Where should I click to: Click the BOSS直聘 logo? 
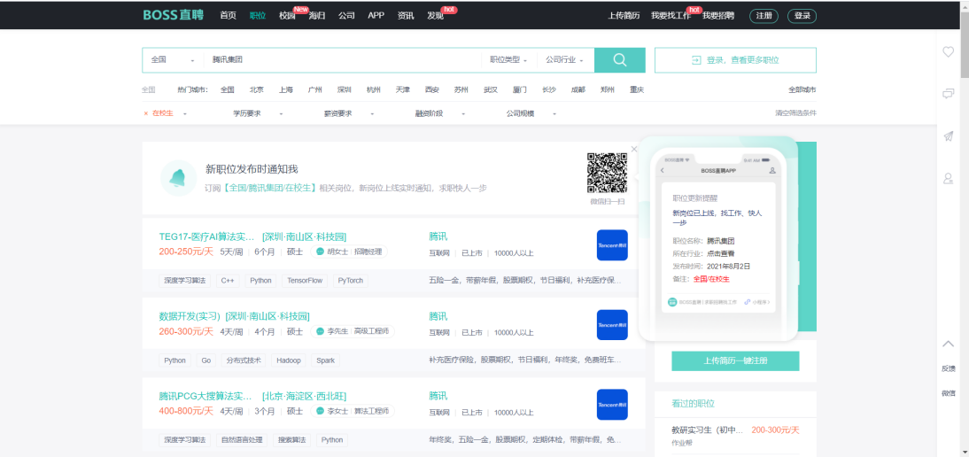click(174, 15)
